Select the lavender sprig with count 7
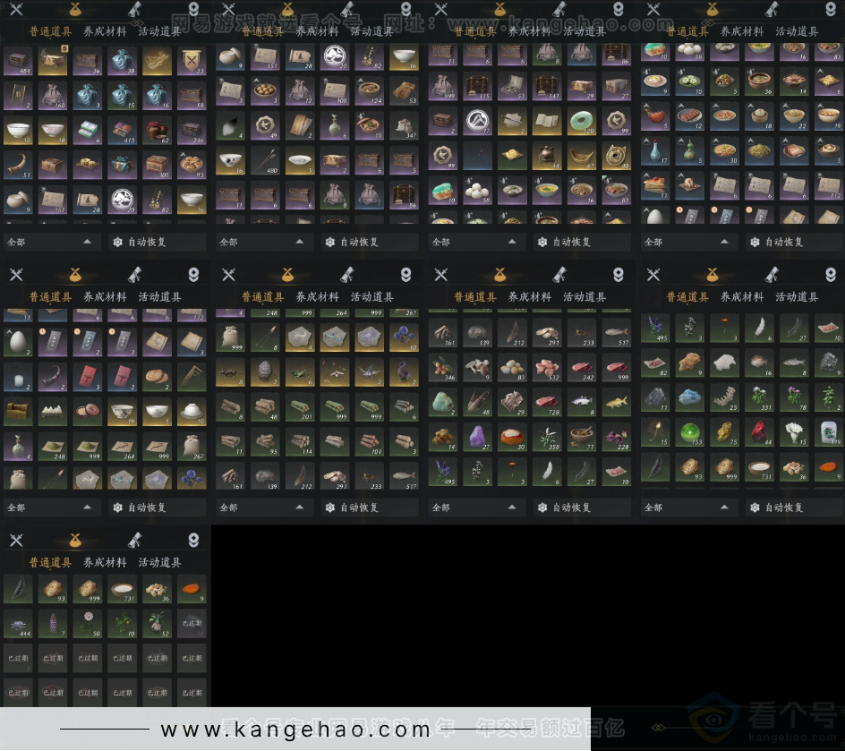 53,624
